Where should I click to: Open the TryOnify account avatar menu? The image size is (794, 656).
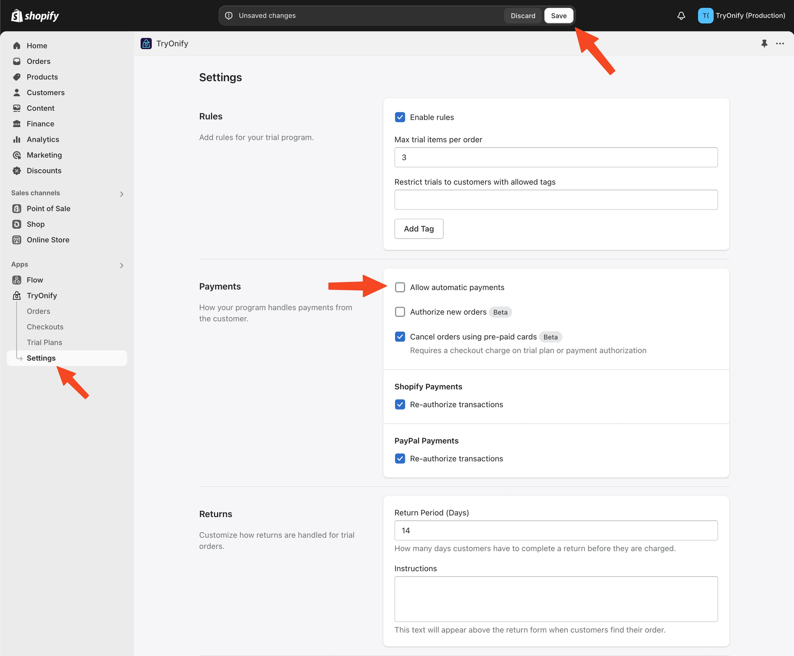pyautogui.click(x=705, y=16)
